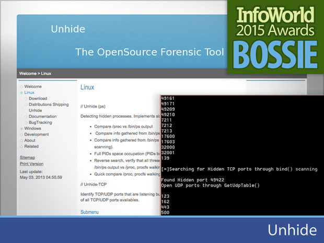Screen dimensions: 324x243
Task: Open the About sidebar item
Action: tap(30, 141)
